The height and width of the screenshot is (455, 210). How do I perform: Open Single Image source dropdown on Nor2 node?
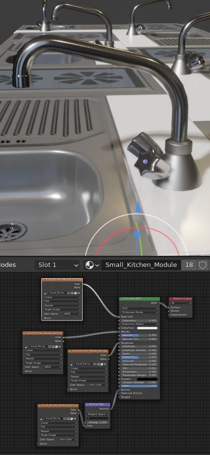58,435
